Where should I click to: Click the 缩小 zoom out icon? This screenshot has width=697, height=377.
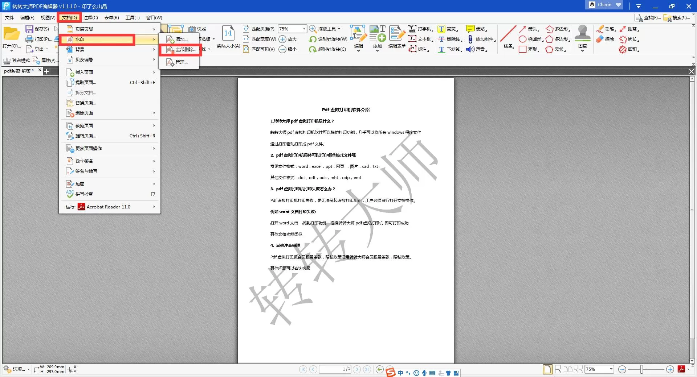(x=282, y=49)
